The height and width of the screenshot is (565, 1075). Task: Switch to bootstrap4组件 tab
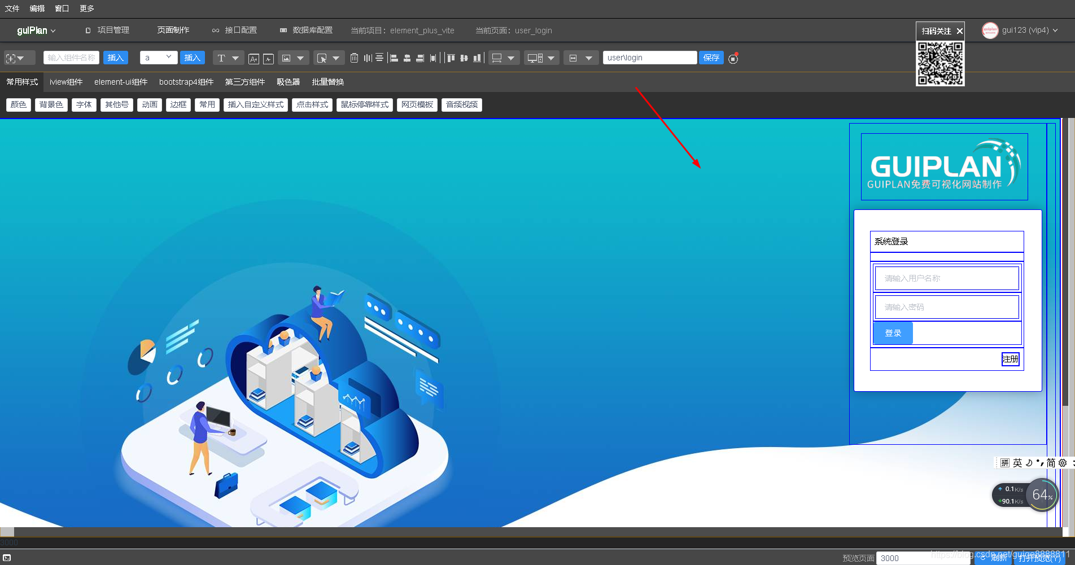[x=186, y=82]
